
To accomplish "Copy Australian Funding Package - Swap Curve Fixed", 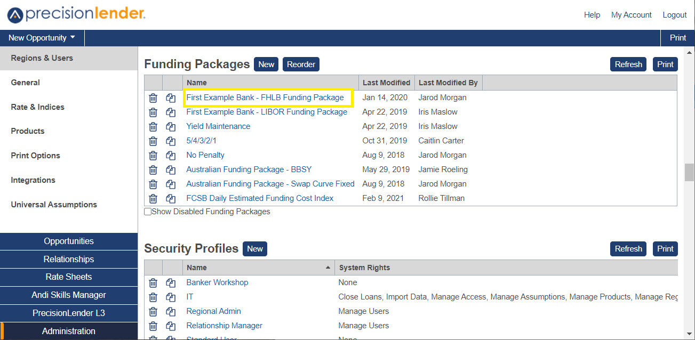I will point(171,184).
